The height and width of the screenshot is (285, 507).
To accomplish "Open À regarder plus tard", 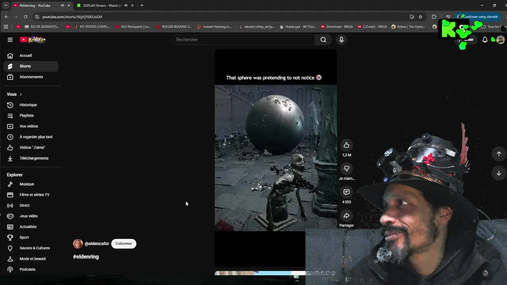I will pyautogui.click(x=31, y=137).
